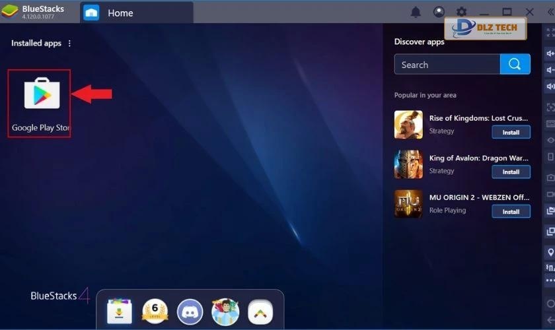Set location with the pin icon
The height and width of the screenshot is (330, 555).
(550, 252)
